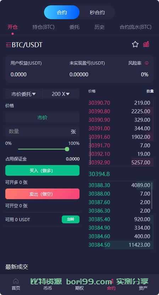
Task: Click the 买入（做多）button
Action: point(42,170)
